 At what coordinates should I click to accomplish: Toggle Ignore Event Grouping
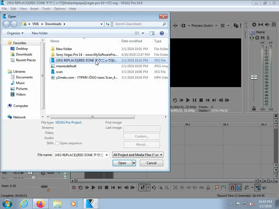(264, 188)
